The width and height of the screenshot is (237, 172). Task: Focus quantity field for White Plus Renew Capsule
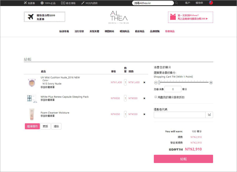(x=125, y=98)
